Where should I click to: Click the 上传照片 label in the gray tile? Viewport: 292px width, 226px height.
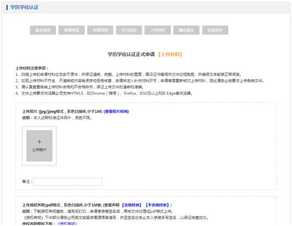click(x=39, y=149)
